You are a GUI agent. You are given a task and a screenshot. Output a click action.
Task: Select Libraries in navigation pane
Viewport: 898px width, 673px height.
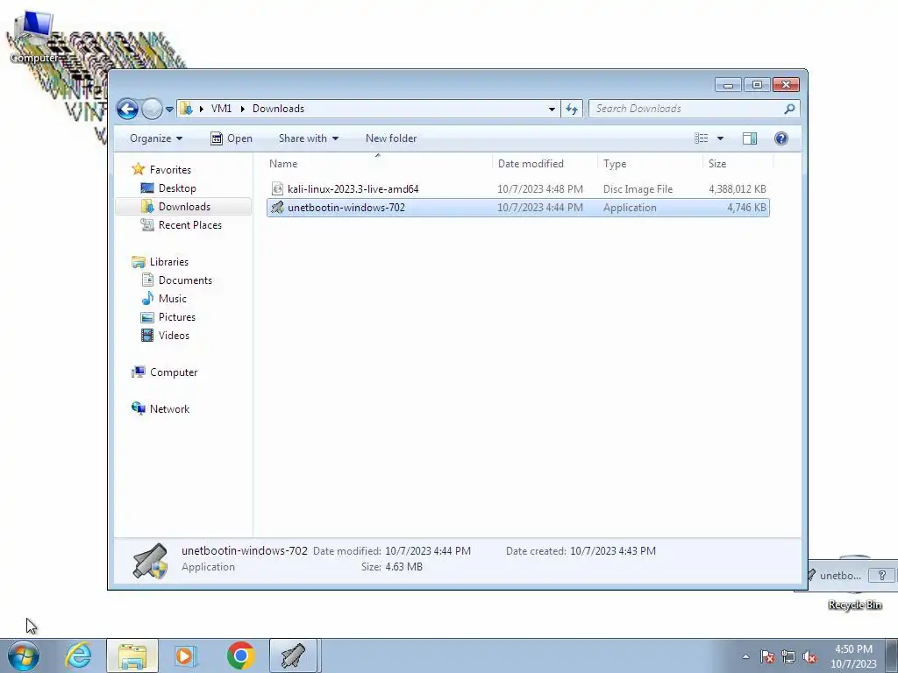point(169,262)
